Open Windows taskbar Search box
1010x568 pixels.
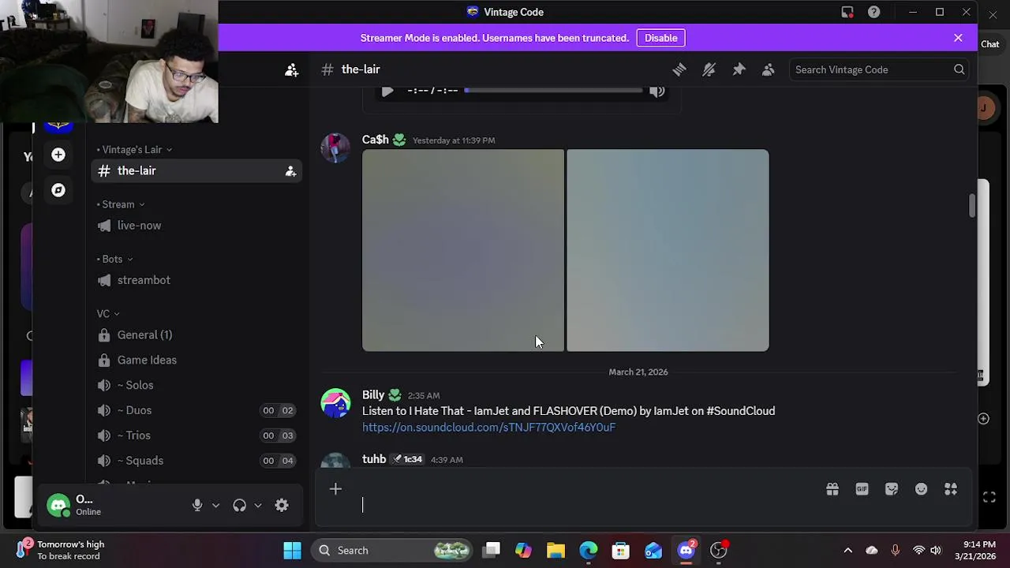click(x=393, y=551)
